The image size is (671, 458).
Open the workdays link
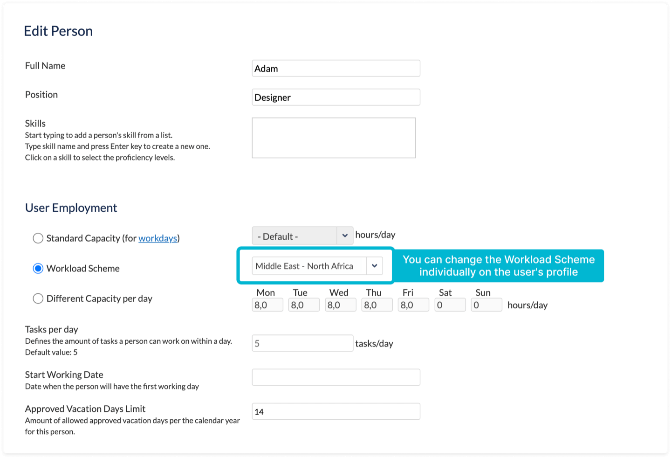157,238
